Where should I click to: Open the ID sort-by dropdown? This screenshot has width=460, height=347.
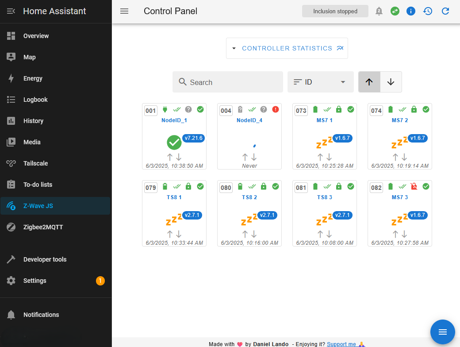[320, 82]
